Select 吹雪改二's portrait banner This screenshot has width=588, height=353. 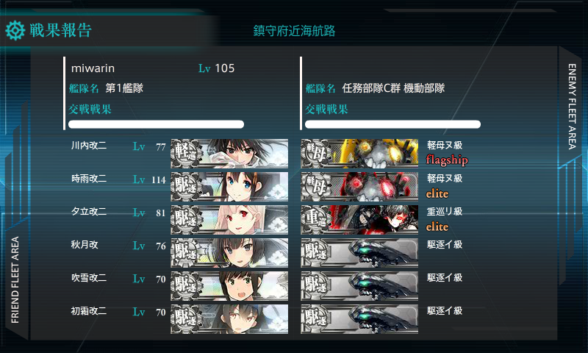pos(229,286)
